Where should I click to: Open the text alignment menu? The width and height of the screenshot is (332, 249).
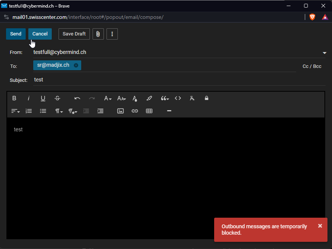[x=15, y=111]
